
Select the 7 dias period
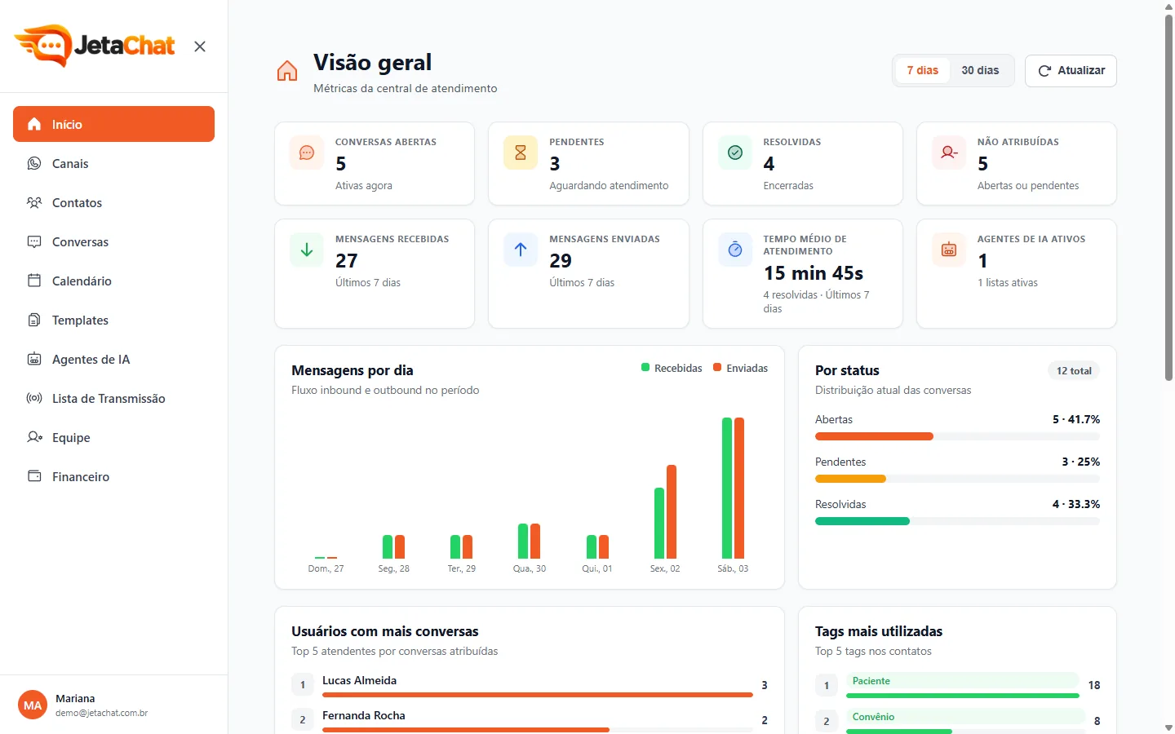coord(923,70)
